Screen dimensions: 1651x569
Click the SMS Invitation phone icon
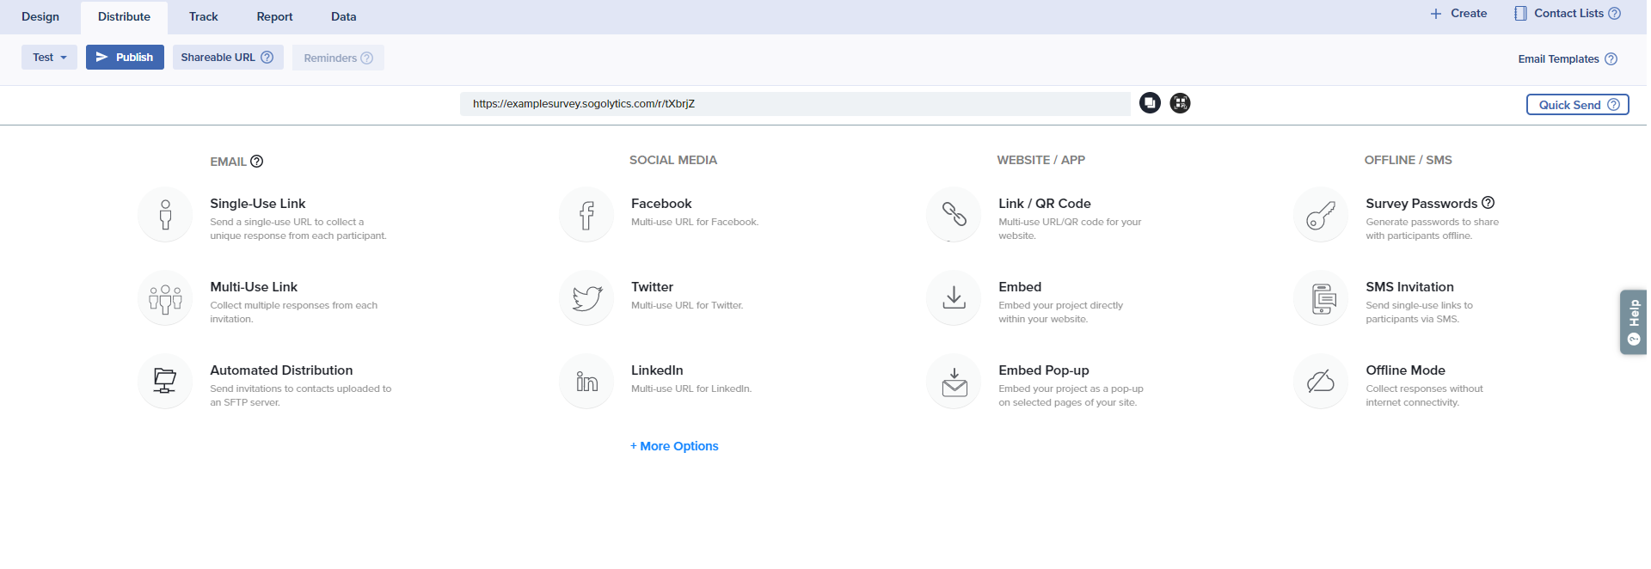click(x=1321, y=298)
